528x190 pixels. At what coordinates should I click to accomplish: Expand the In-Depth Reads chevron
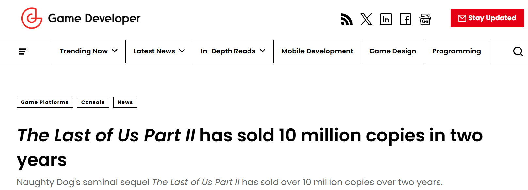(x=263, y=51)
